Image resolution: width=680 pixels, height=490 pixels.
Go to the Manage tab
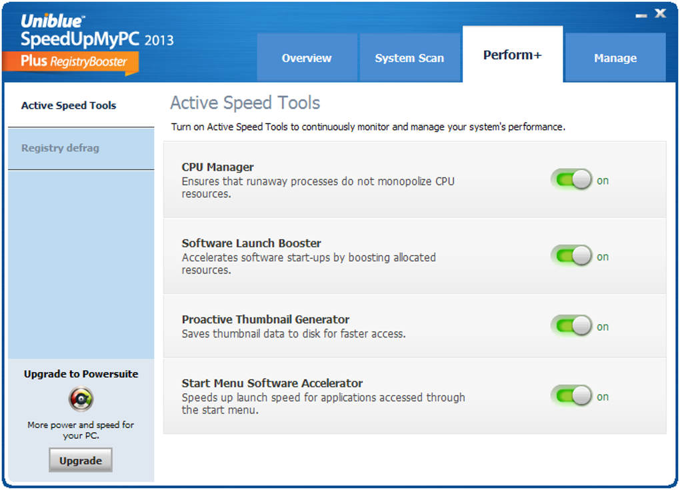click(615, 58)
